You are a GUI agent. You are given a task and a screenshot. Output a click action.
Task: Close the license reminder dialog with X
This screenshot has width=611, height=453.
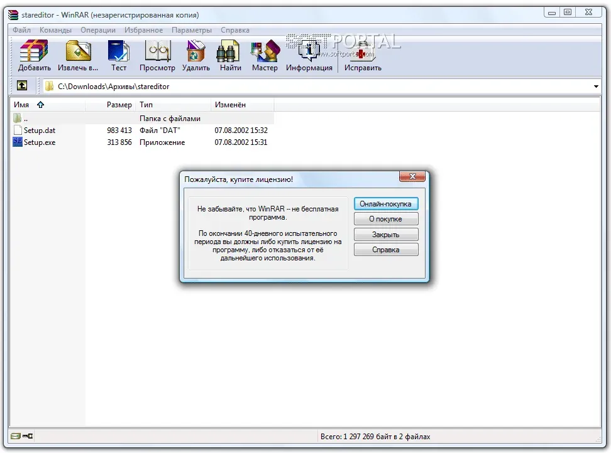click(x=412, y=178)
